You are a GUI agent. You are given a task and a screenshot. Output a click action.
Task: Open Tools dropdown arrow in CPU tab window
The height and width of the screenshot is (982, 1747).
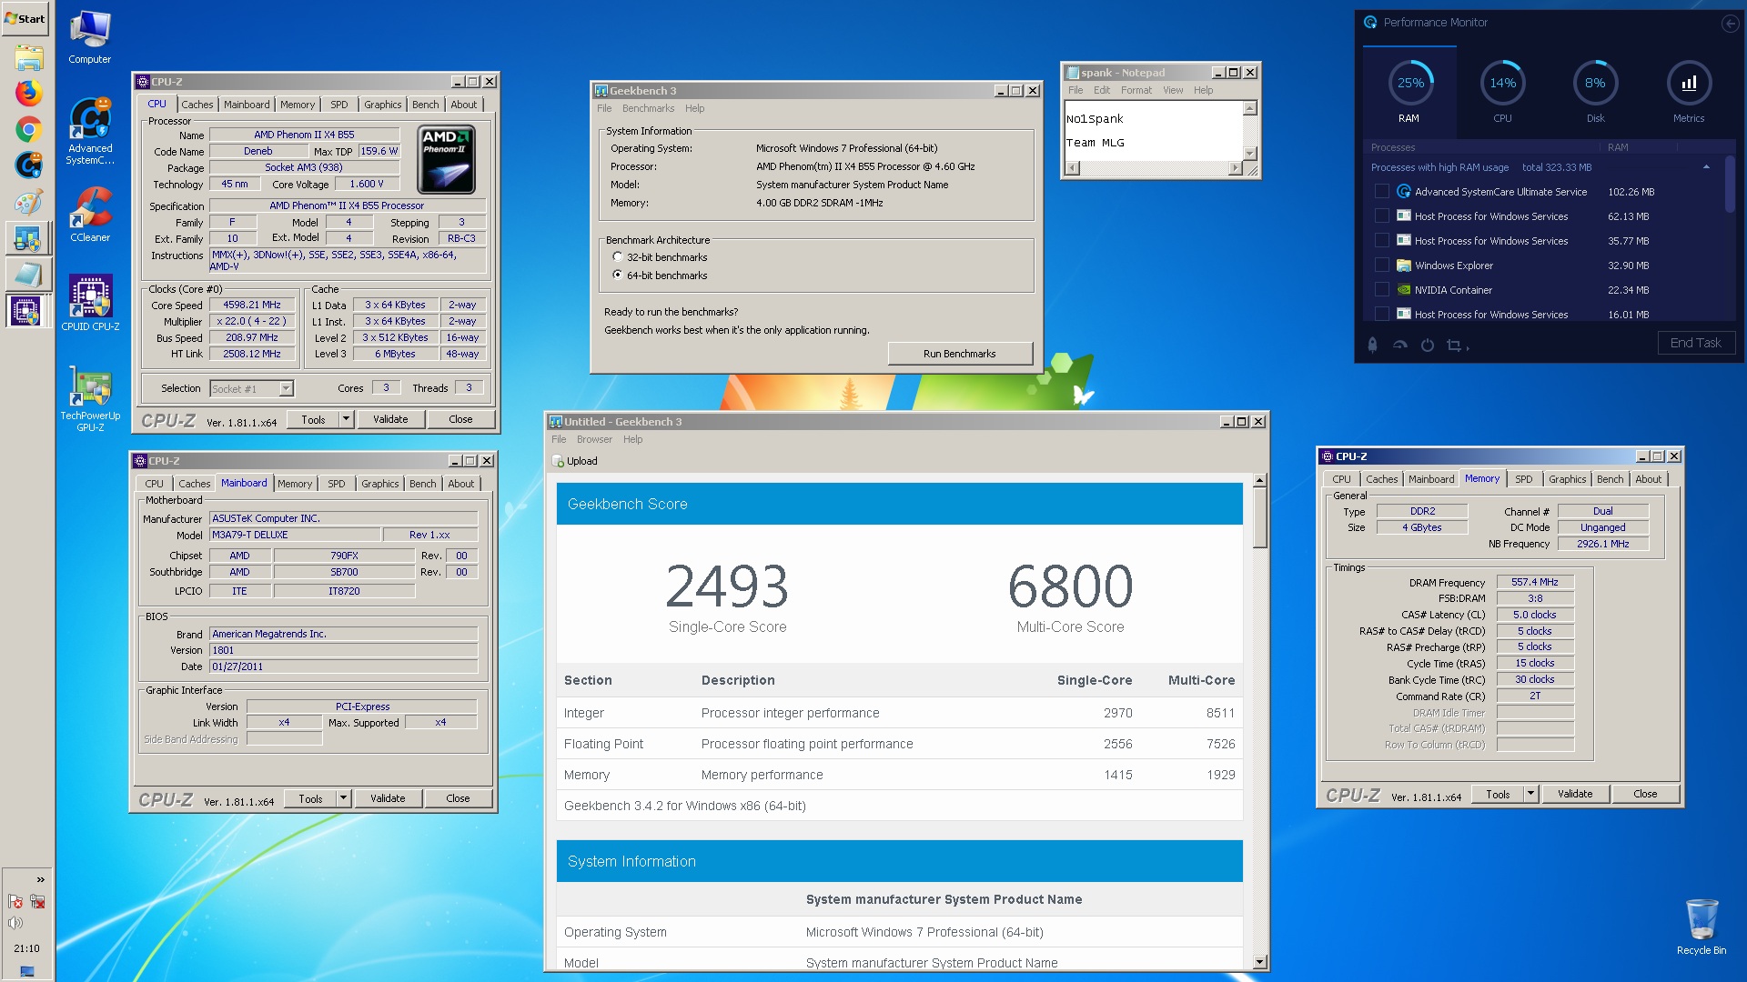pos(346,419)
